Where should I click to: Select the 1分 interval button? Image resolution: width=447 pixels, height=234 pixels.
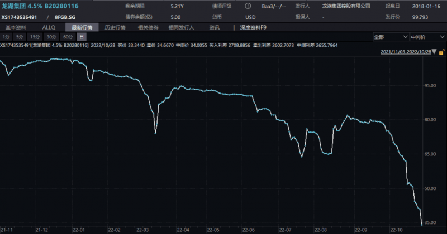6,36
